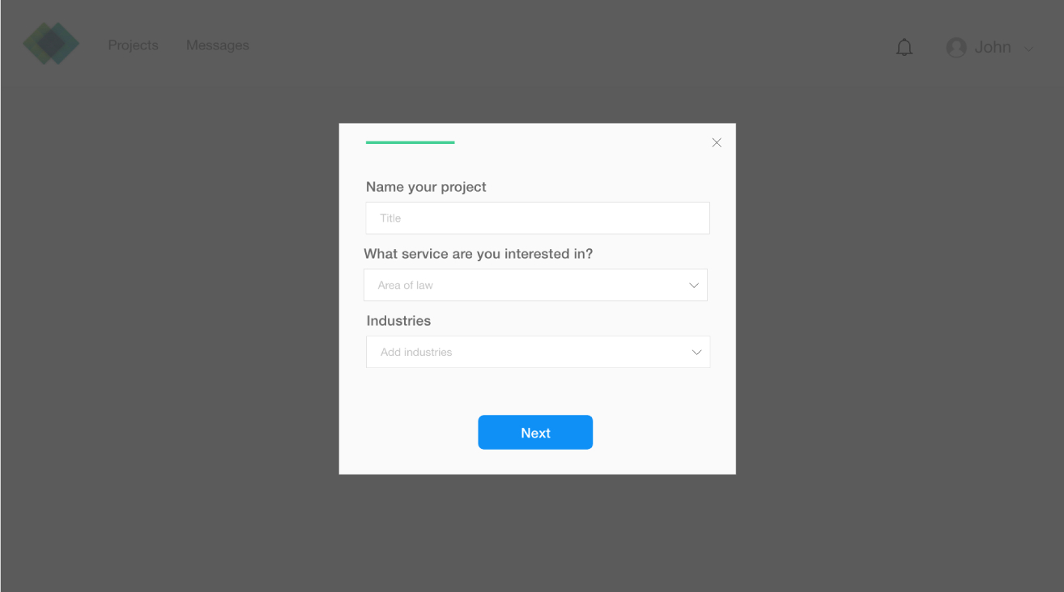Screen dimensions: 1064x592
Task: Open the Area of law dropdown
Action: 535,285
